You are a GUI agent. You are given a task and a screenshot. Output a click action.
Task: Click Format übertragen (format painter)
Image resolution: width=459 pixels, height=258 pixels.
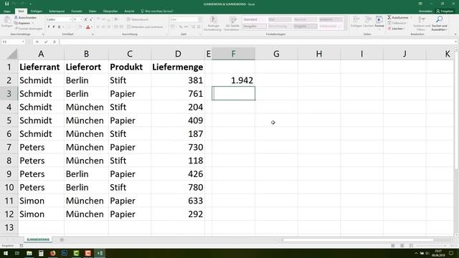[29, 29]
